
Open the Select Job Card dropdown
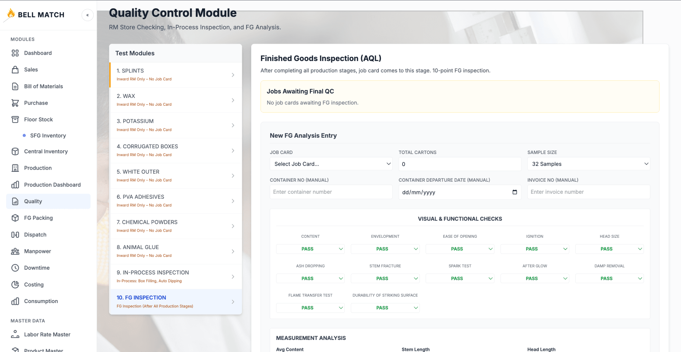click(331, 164)
